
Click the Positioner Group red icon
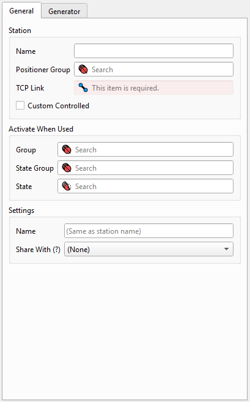[83, 70]
